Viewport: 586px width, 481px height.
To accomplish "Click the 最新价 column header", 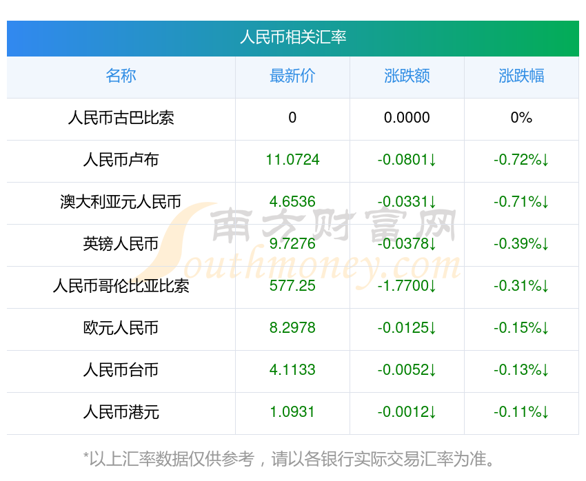I will tap(292, 76).
